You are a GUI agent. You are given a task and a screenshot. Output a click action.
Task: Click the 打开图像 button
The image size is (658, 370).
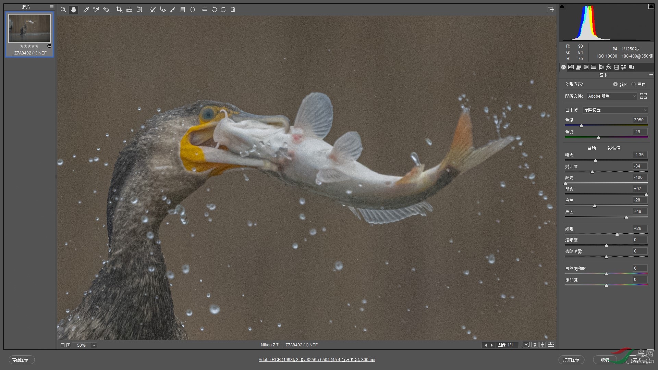coord(571,360)
